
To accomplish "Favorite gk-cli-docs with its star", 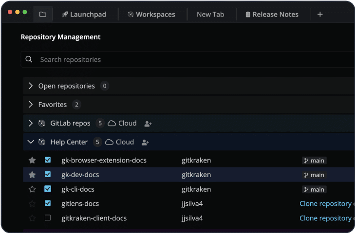I will pos(32,189).
